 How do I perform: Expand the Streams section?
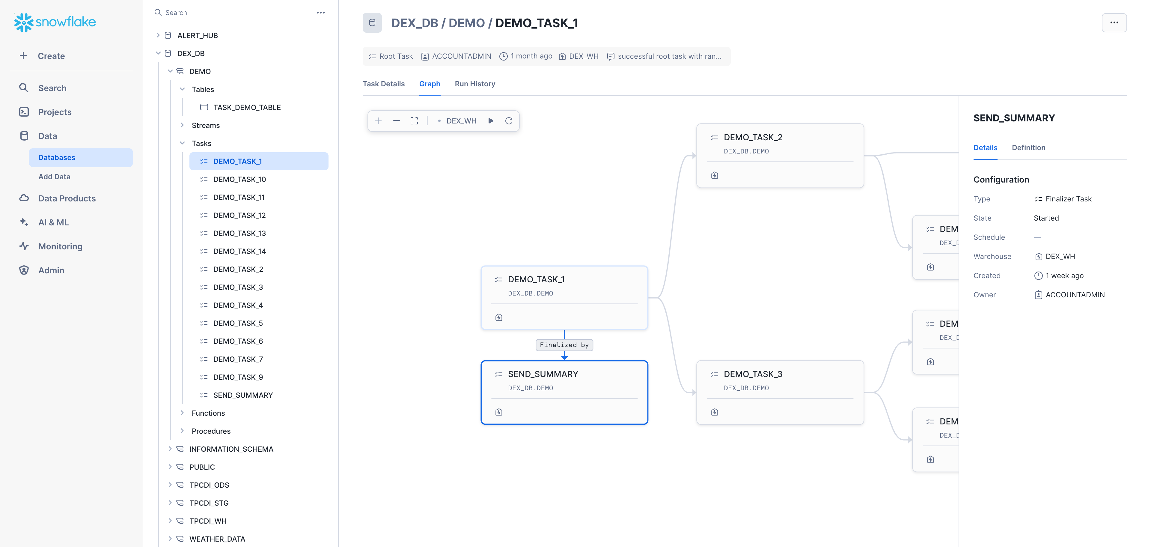coord(182,125)
